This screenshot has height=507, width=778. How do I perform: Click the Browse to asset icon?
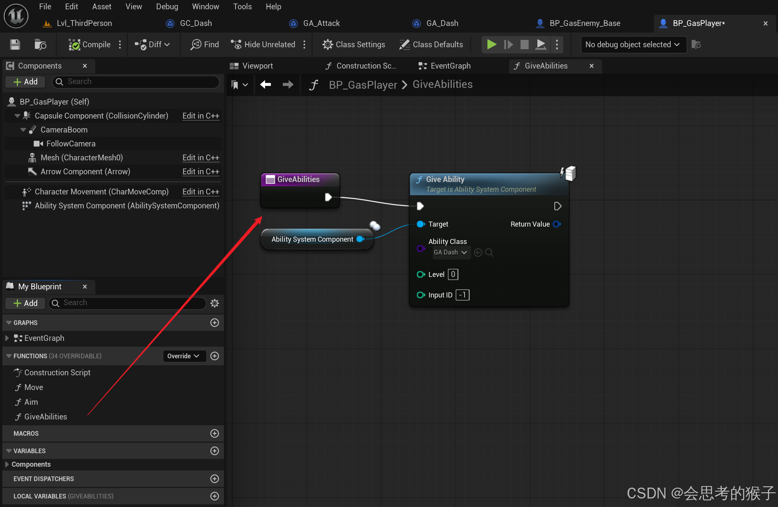point(40,45)
